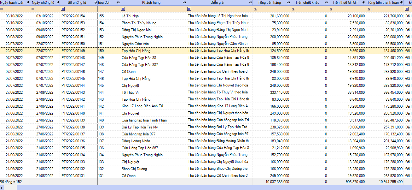Click pin icon on Số chứng từ column
412x190 pixels.
tap(96, 3)
